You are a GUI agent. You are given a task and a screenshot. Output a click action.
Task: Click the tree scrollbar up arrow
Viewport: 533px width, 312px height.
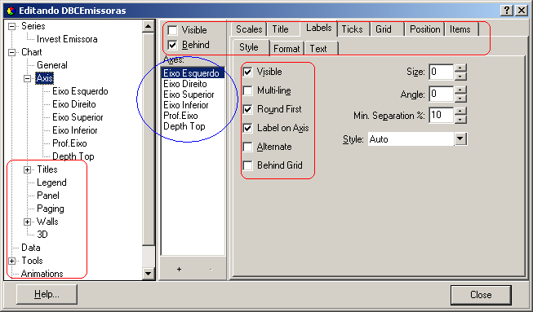pyautogui.click(x=149, y=26)
